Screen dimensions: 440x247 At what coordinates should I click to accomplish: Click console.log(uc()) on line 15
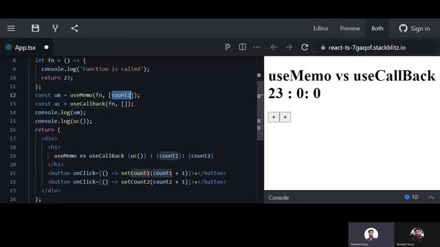pos(63,121)
